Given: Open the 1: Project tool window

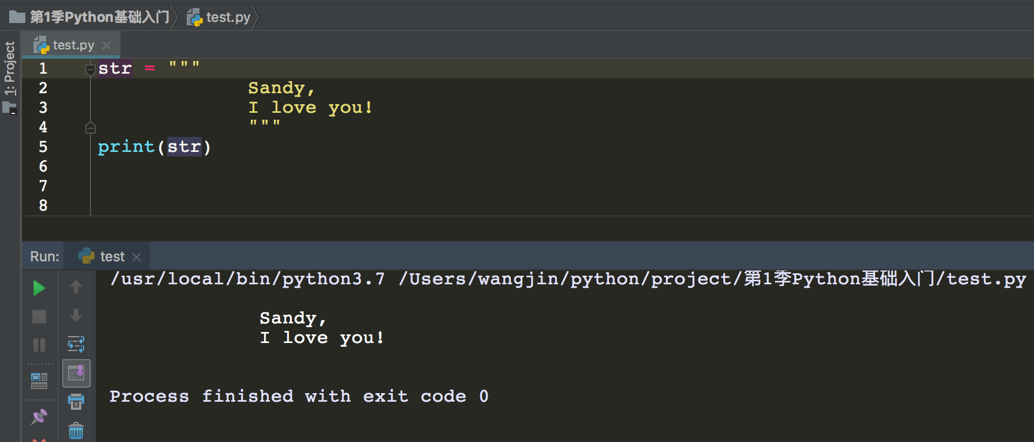Looking at the screenshot, I should pyautogui.click(x=10, y=68).
